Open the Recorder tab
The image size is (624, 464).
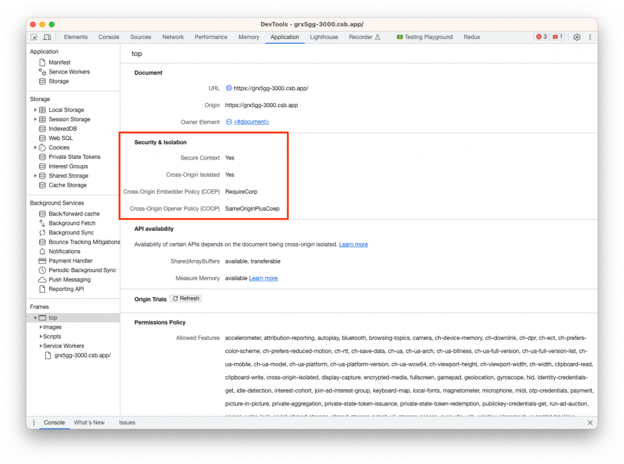[364, 37]
